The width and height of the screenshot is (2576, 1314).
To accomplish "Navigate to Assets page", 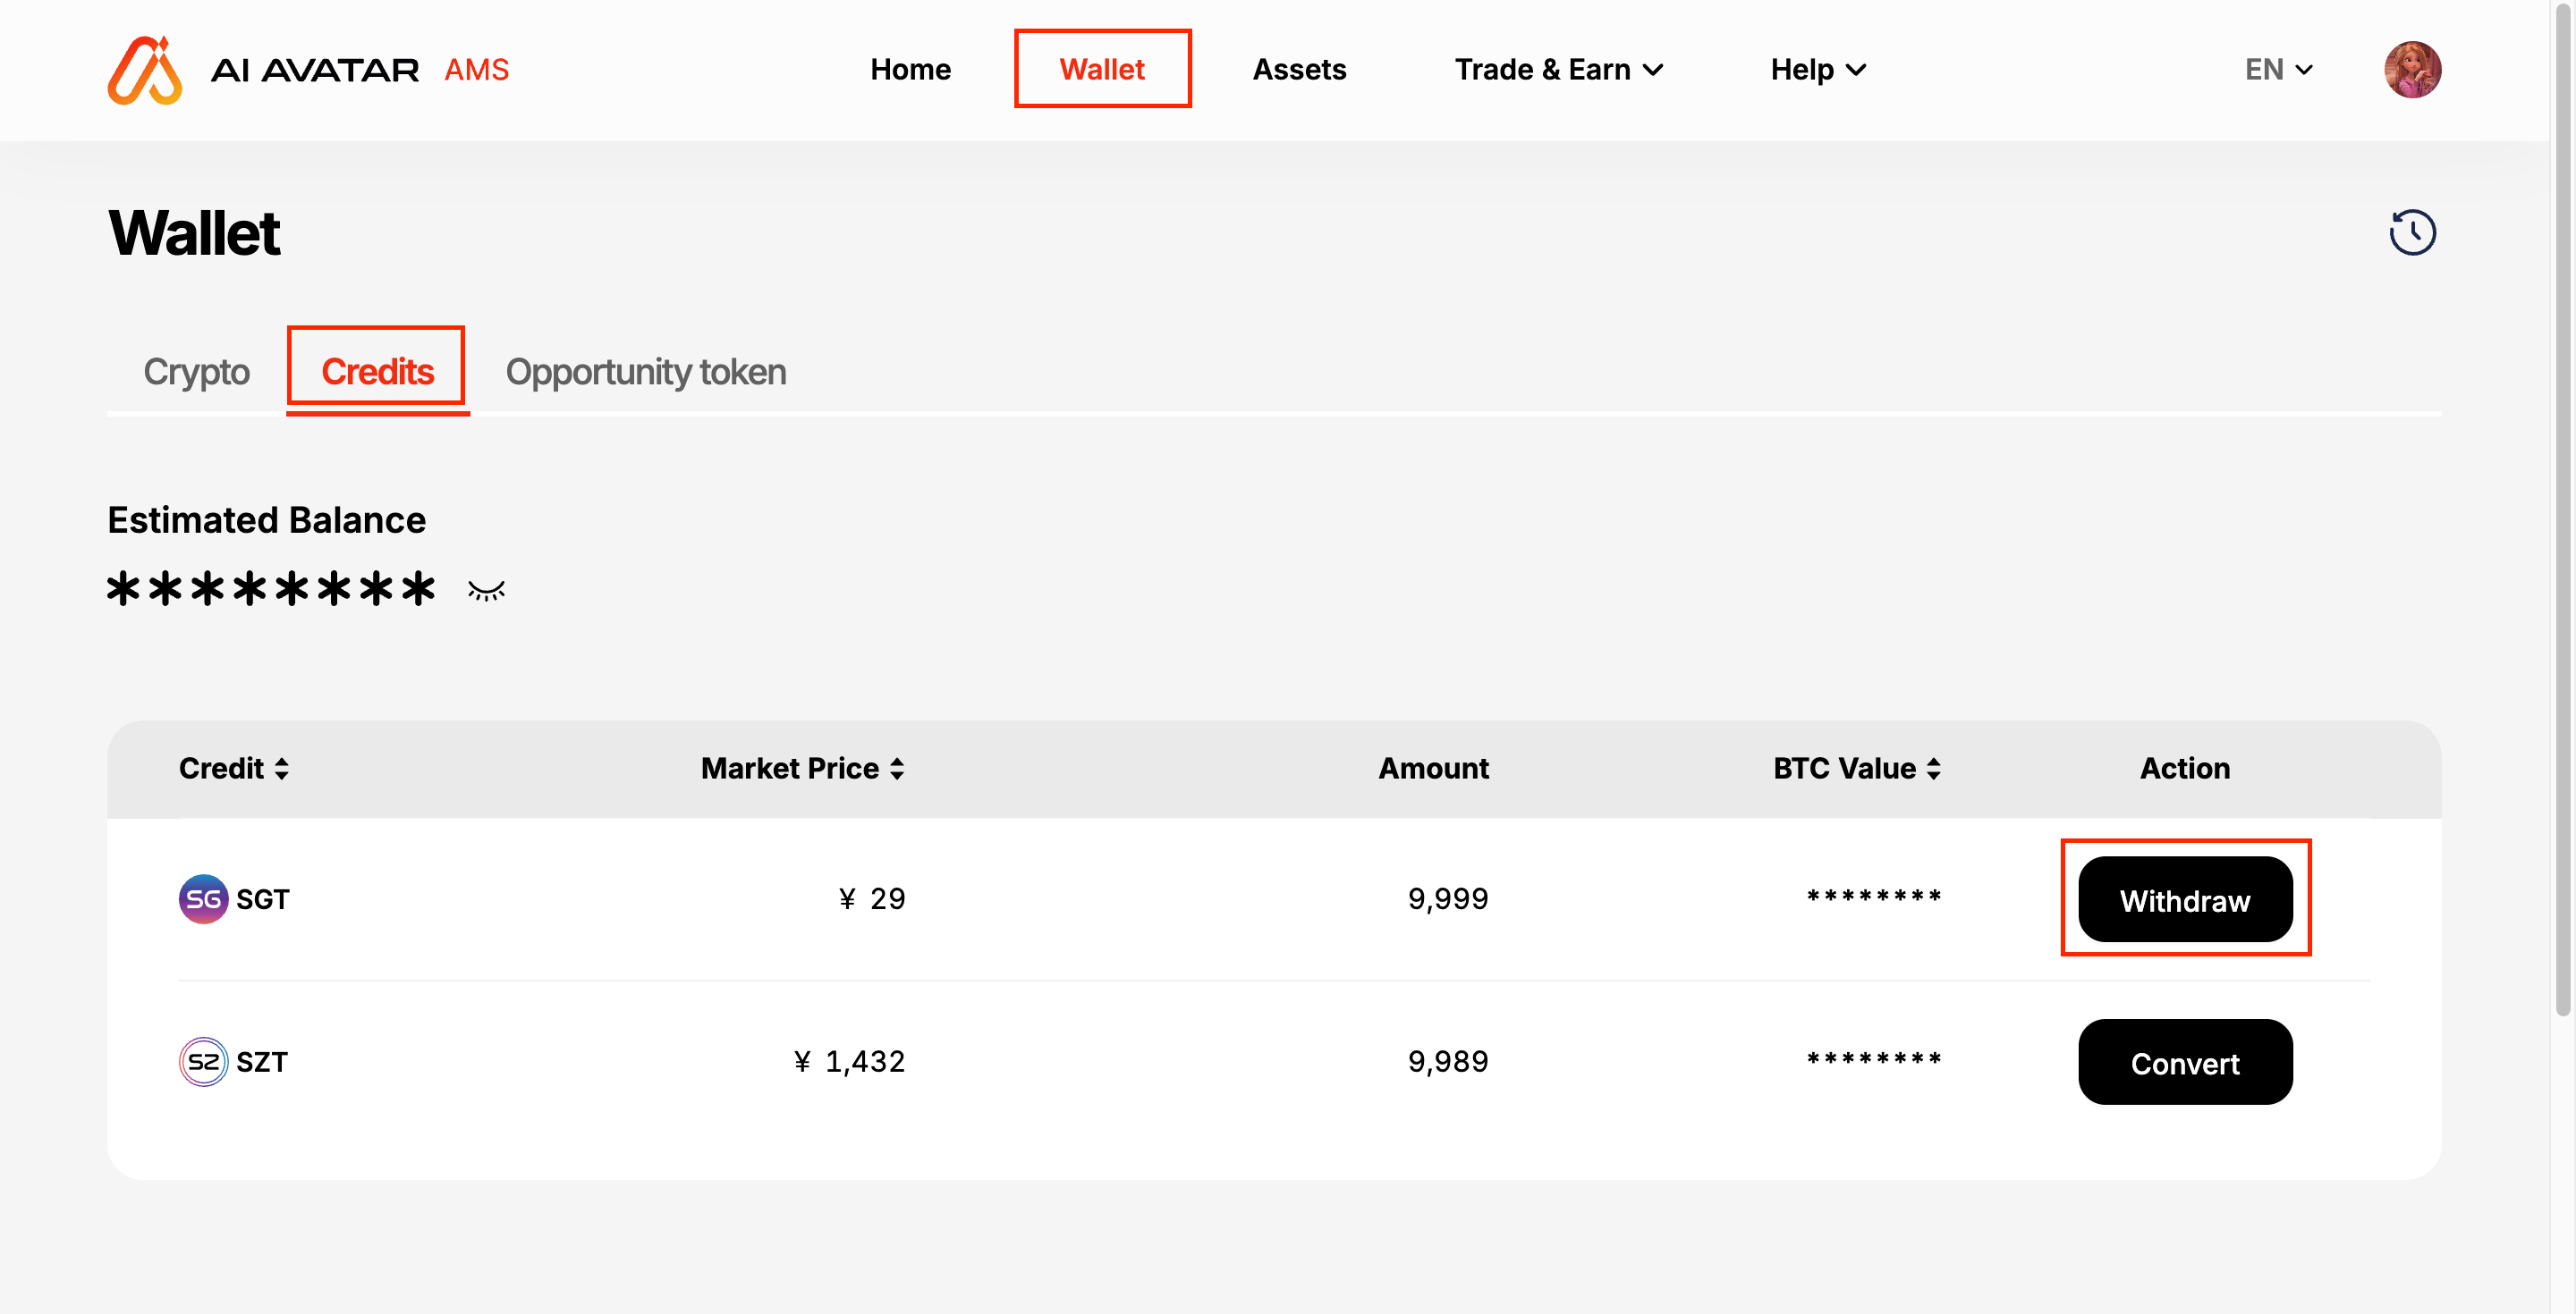I will click(1299, 70).
